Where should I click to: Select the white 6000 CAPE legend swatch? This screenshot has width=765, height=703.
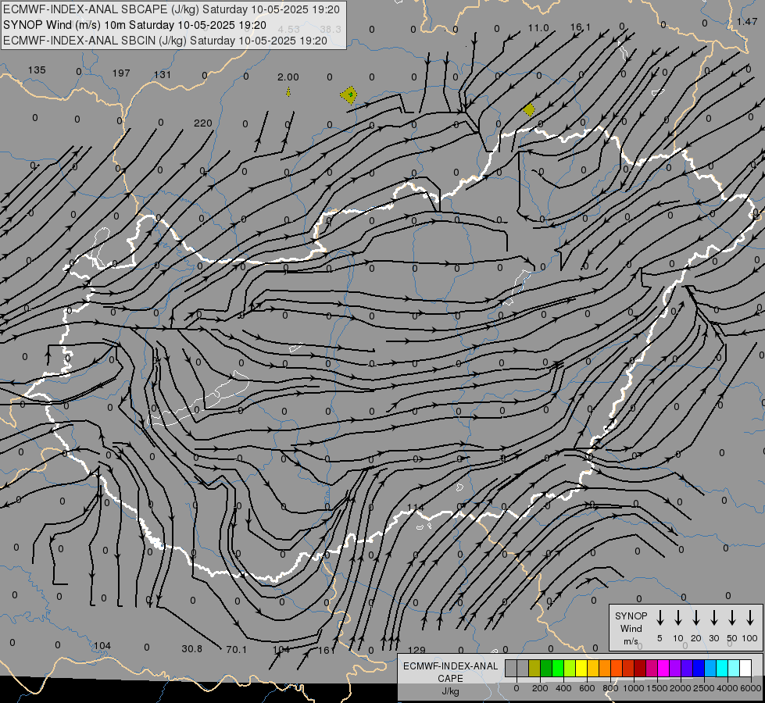pos(745,668)
